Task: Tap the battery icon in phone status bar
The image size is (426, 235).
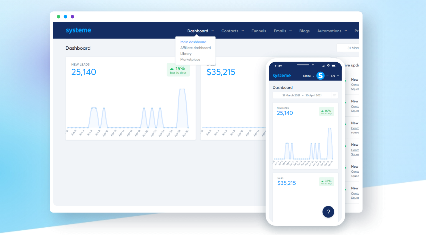Action: click(x=334, y=66)
